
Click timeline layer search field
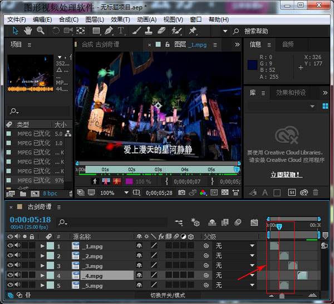tap(112, 223)
